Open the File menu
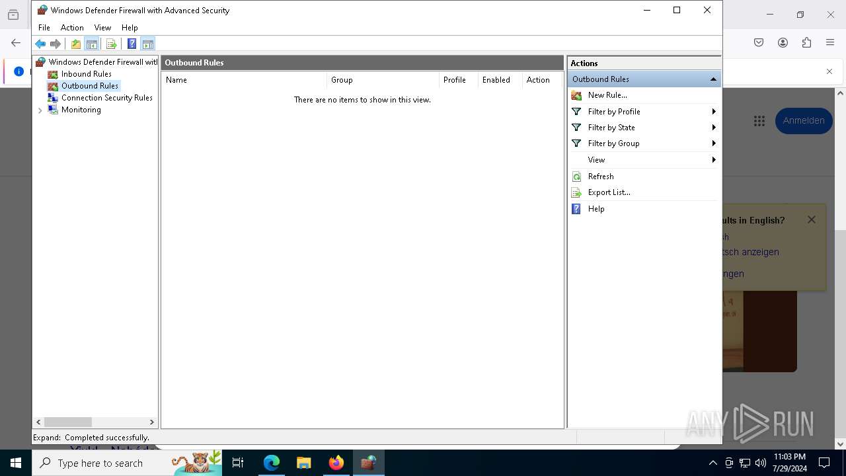The image size is (846, 476). [44, 28]
